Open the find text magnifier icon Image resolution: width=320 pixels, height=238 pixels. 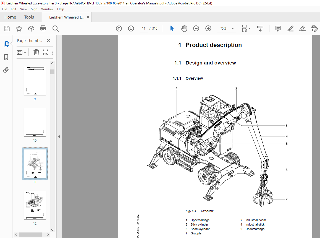[x=56, y=29]
